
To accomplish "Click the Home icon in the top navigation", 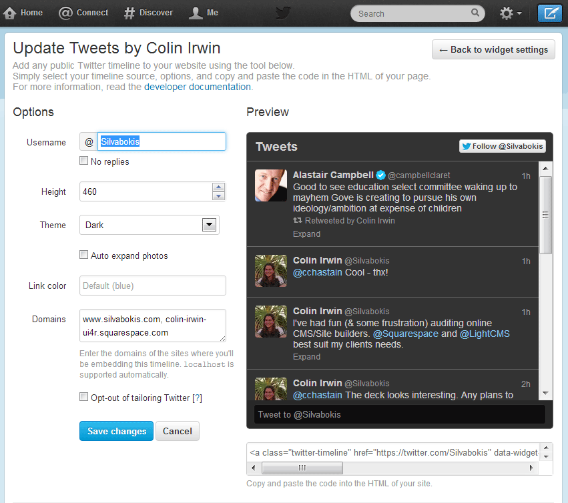I will pos(9,12).
